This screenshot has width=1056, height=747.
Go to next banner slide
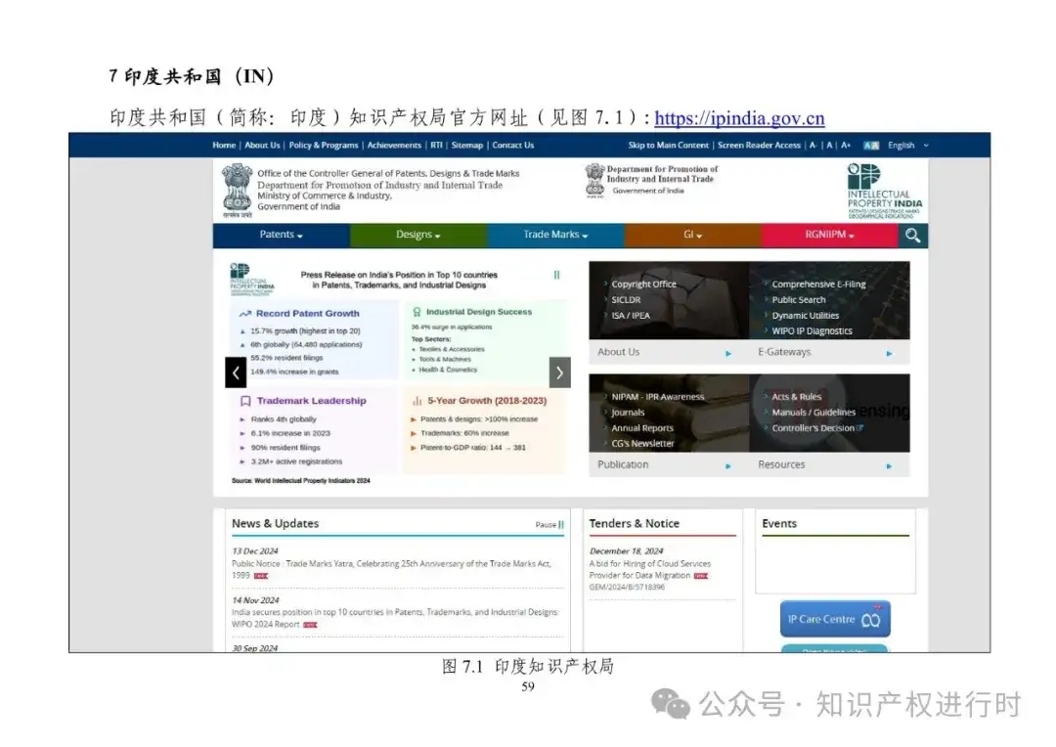point(559,372)
